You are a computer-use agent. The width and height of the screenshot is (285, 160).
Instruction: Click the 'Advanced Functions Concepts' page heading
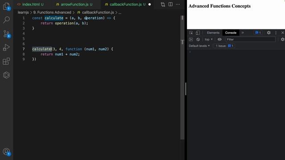[x=220, y=6]
